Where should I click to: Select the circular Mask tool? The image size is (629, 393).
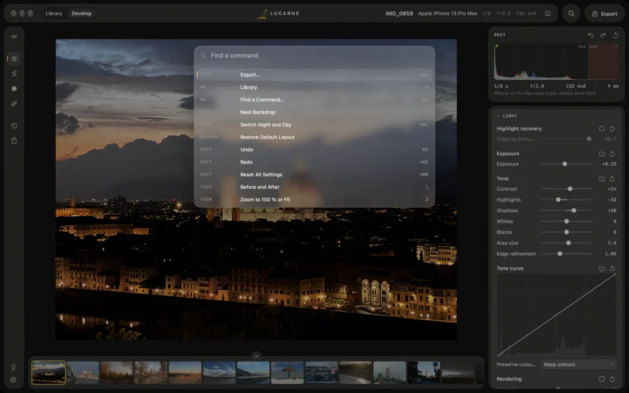[14, 88]
